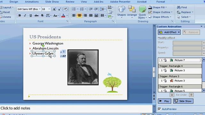Click Find in Editing group
The width and height of the screenshot is (205, 115).
pyautogui.click(x=182, y=7)
